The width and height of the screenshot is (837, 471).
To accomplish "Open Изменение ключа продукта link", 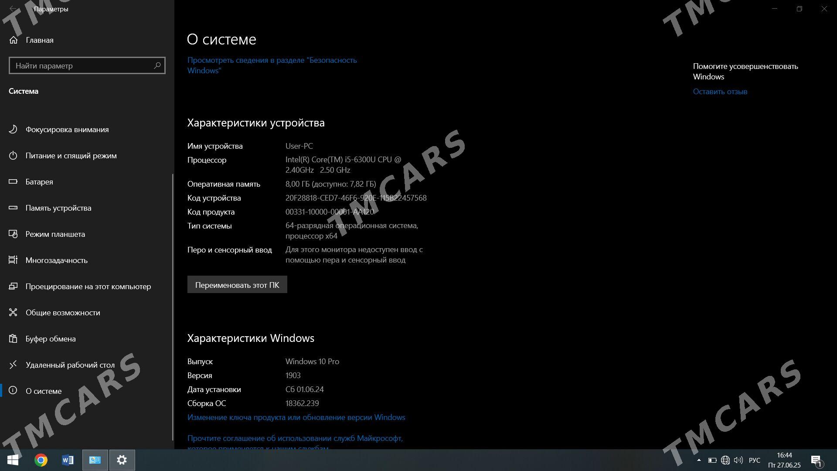I will [296, 417].
